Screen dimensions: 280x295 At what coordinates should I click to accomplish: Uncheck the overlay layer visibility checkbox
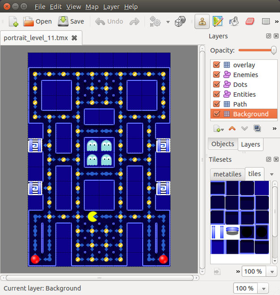pyautogui.click(x=216, y=65)
